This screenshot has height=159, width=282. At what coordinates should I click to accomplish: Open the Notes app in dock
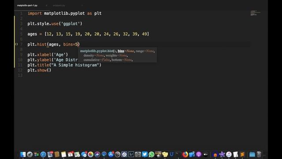tap(63, 155)
